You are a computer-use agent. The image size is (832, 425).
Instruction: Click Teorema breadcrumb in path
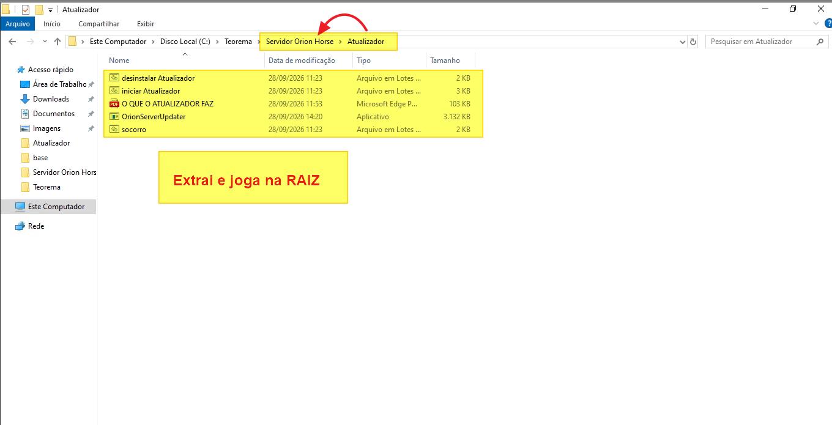click(238, 42)
